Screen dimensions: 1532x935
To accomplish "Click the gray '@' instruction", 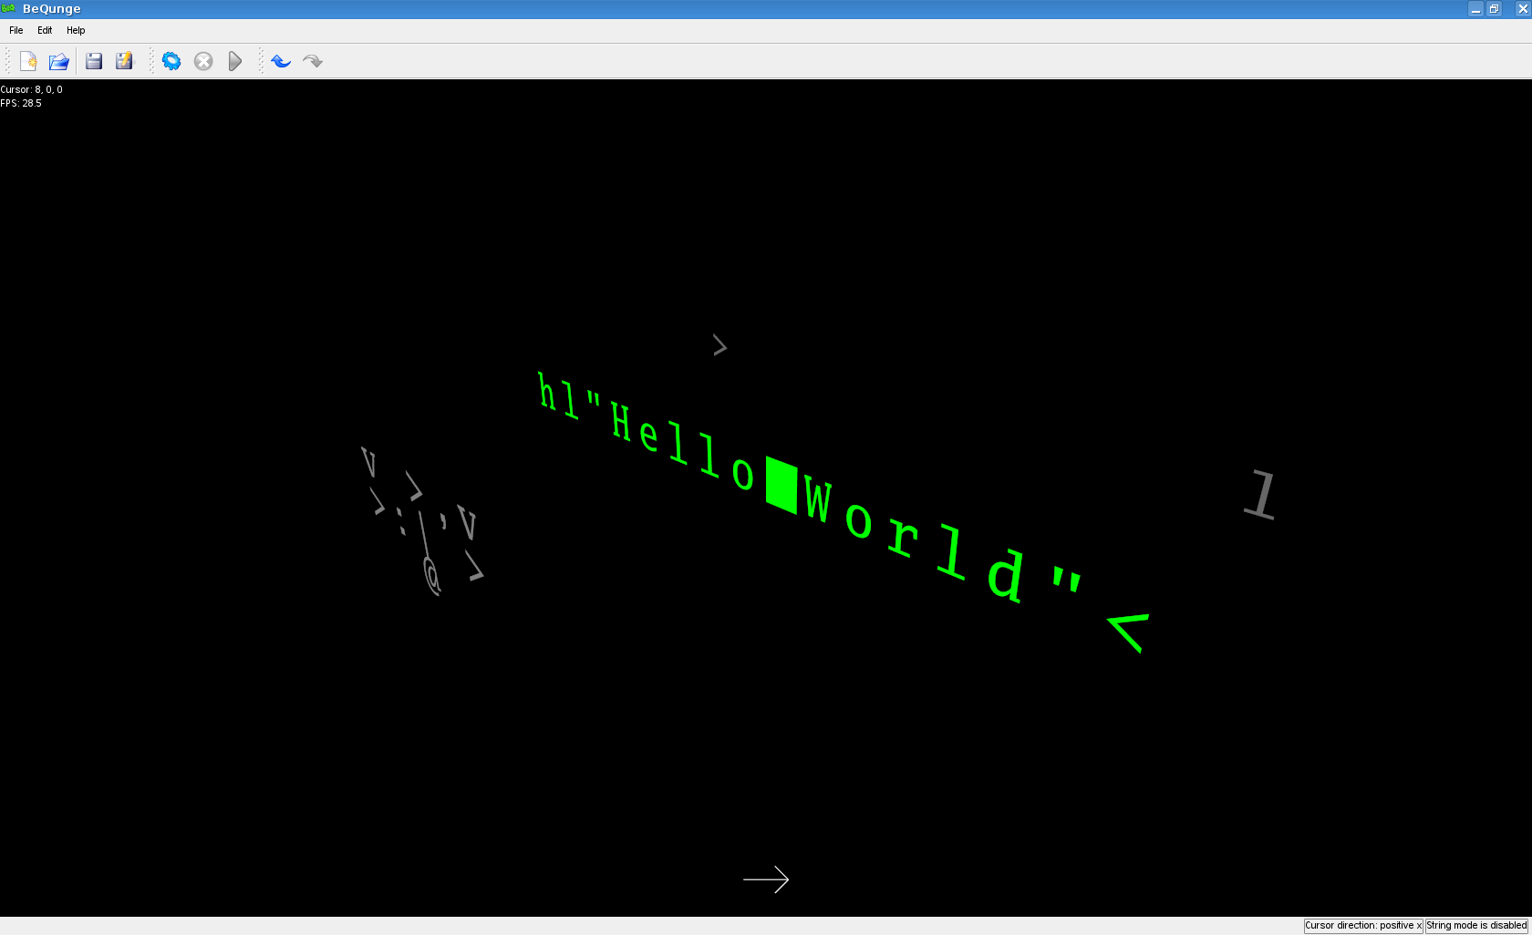I will 432,576.
